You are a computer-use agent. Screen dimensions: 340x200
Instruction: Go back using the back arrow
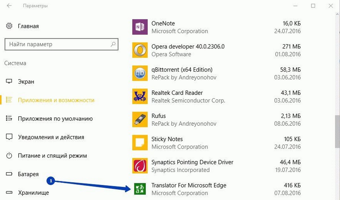pos(9,6)
